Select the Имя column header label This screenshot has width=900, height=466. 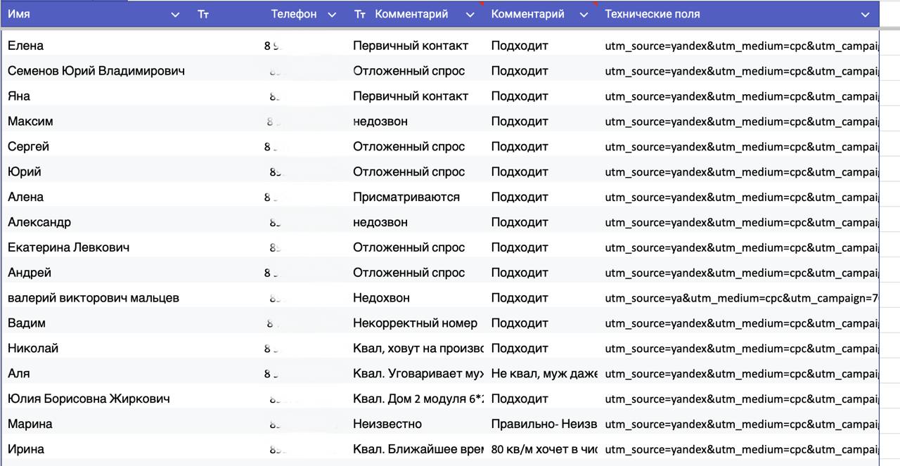pyautogui.click(x=19, y=14)
